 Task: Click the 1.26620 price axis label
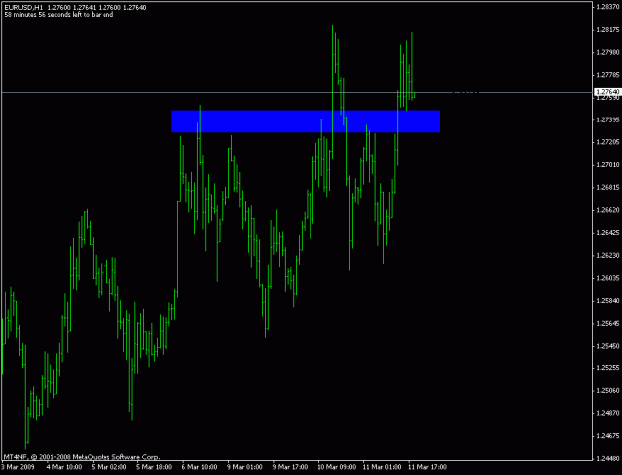coord(608,210)
